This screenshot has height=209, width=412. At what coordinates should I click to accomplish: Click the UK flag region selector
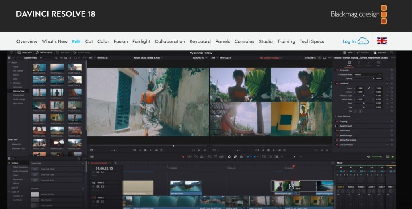click(381, 41)
